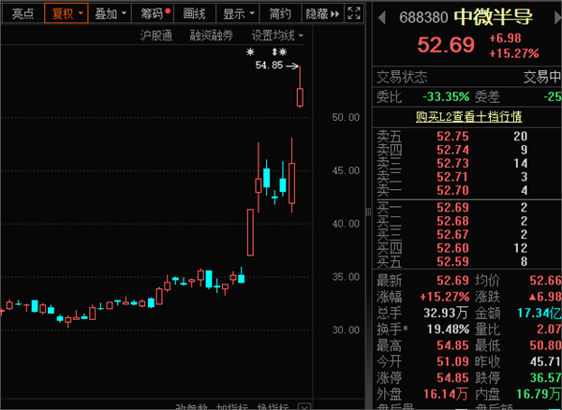Click the 隐藏 toolbar button
Image resolution: width=562 pixels, height=410 pixels.
pyautogui.click(x=318, y=13)
